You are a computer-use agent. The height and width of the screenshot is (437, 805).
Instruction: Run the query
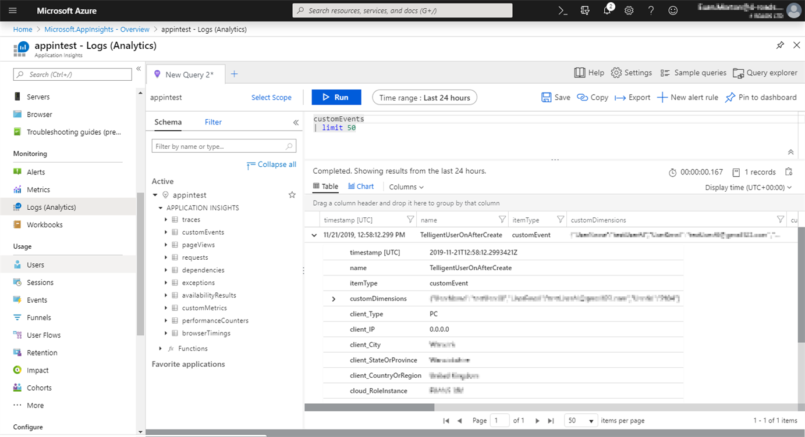click(336, 98)
